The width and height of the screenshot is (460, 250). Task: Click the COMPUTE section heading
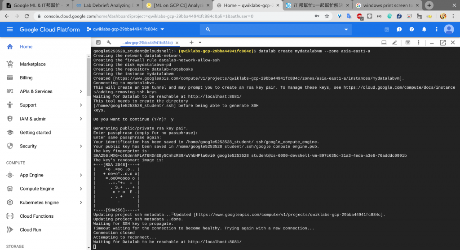pyautogui.click(x=16, y=163)
